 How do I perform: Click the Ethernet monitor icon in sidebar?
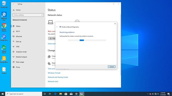coord(13,36)
